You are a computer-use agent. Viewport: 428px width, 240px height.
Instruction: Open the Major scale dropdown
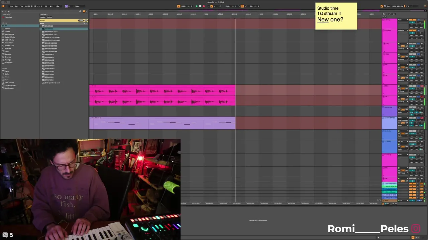[x=80, y=6]
